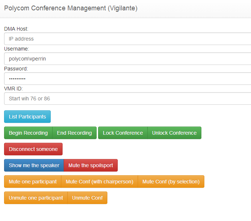Viewport: 251px width, 221px height.
Task: Click the Polycom Conference Management title
Action: tap(71, 8)
